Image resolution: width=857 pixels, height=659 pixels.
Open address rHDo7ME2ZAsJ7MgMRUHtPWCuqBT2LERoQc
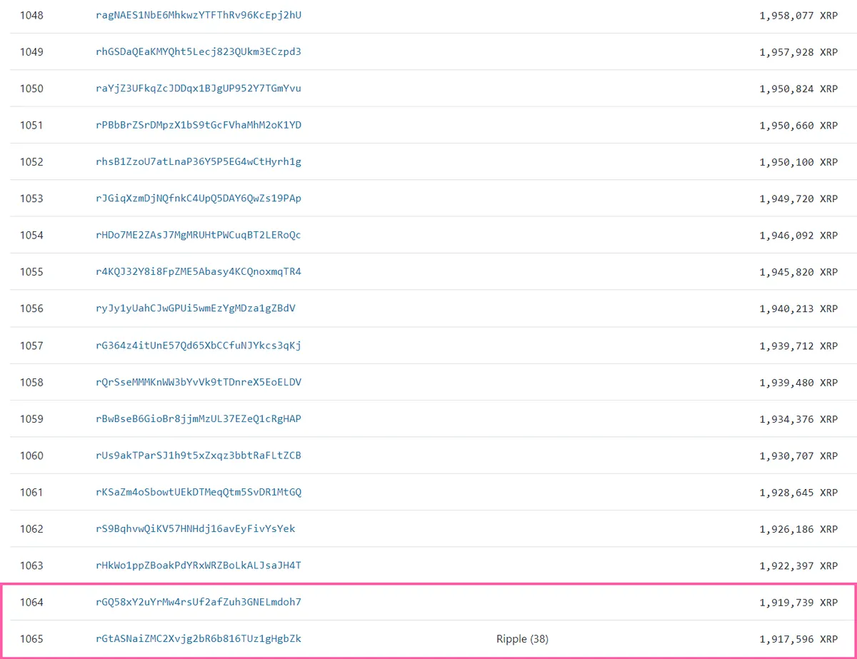point(199,235)
